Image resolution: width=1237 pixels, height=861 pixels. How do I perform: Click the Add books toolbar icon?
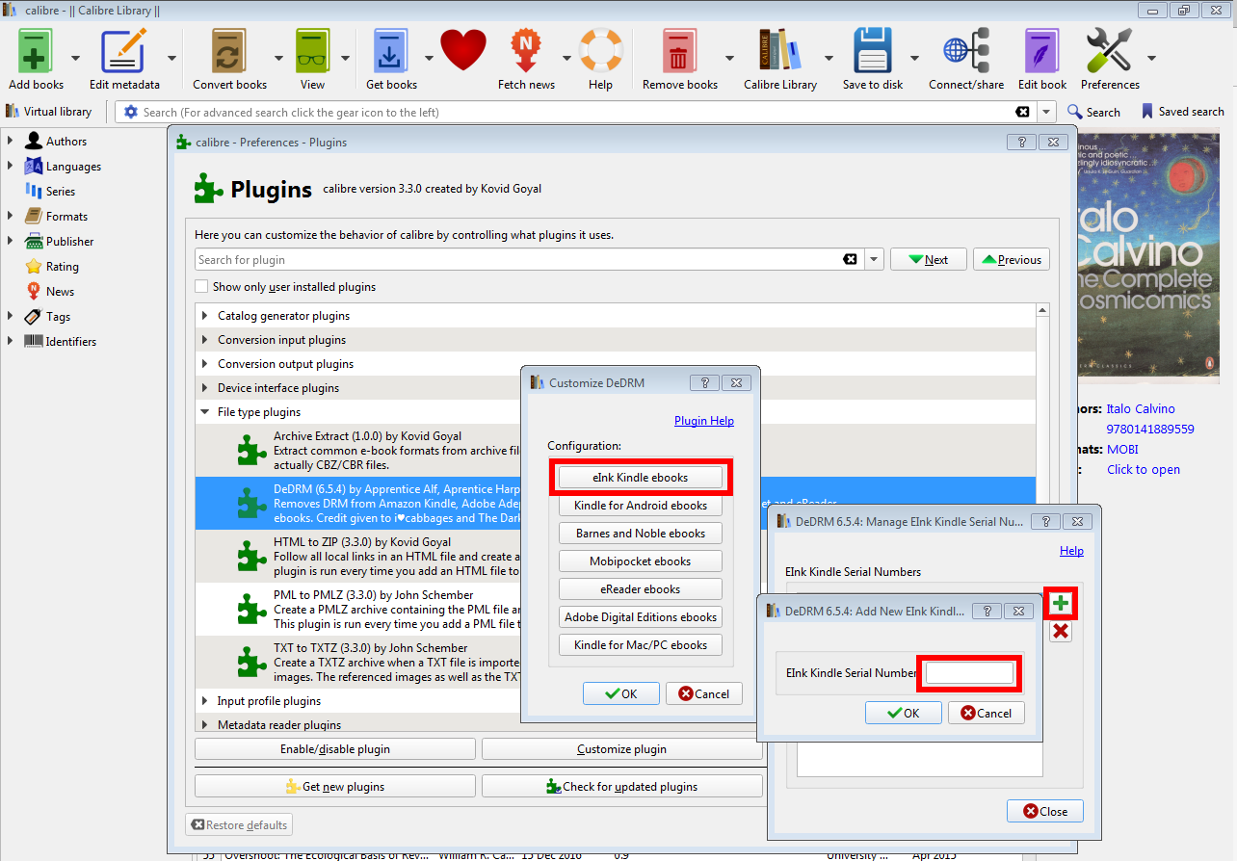[x=36, y=52]
